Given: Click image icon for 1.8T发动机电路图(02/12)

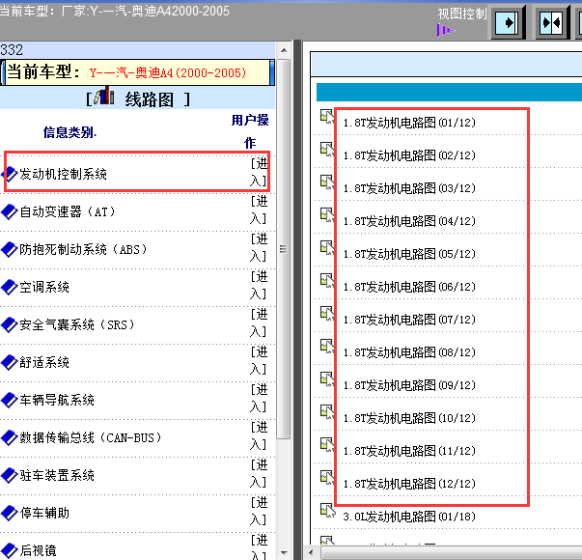Looking at the screenshot, I should [x=327, y=149].
